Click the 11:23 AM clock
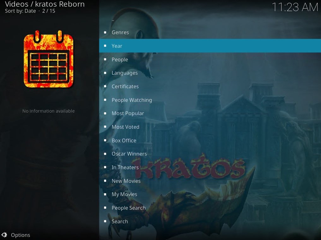This screenshot has height=240, width=321. (295, 7)
